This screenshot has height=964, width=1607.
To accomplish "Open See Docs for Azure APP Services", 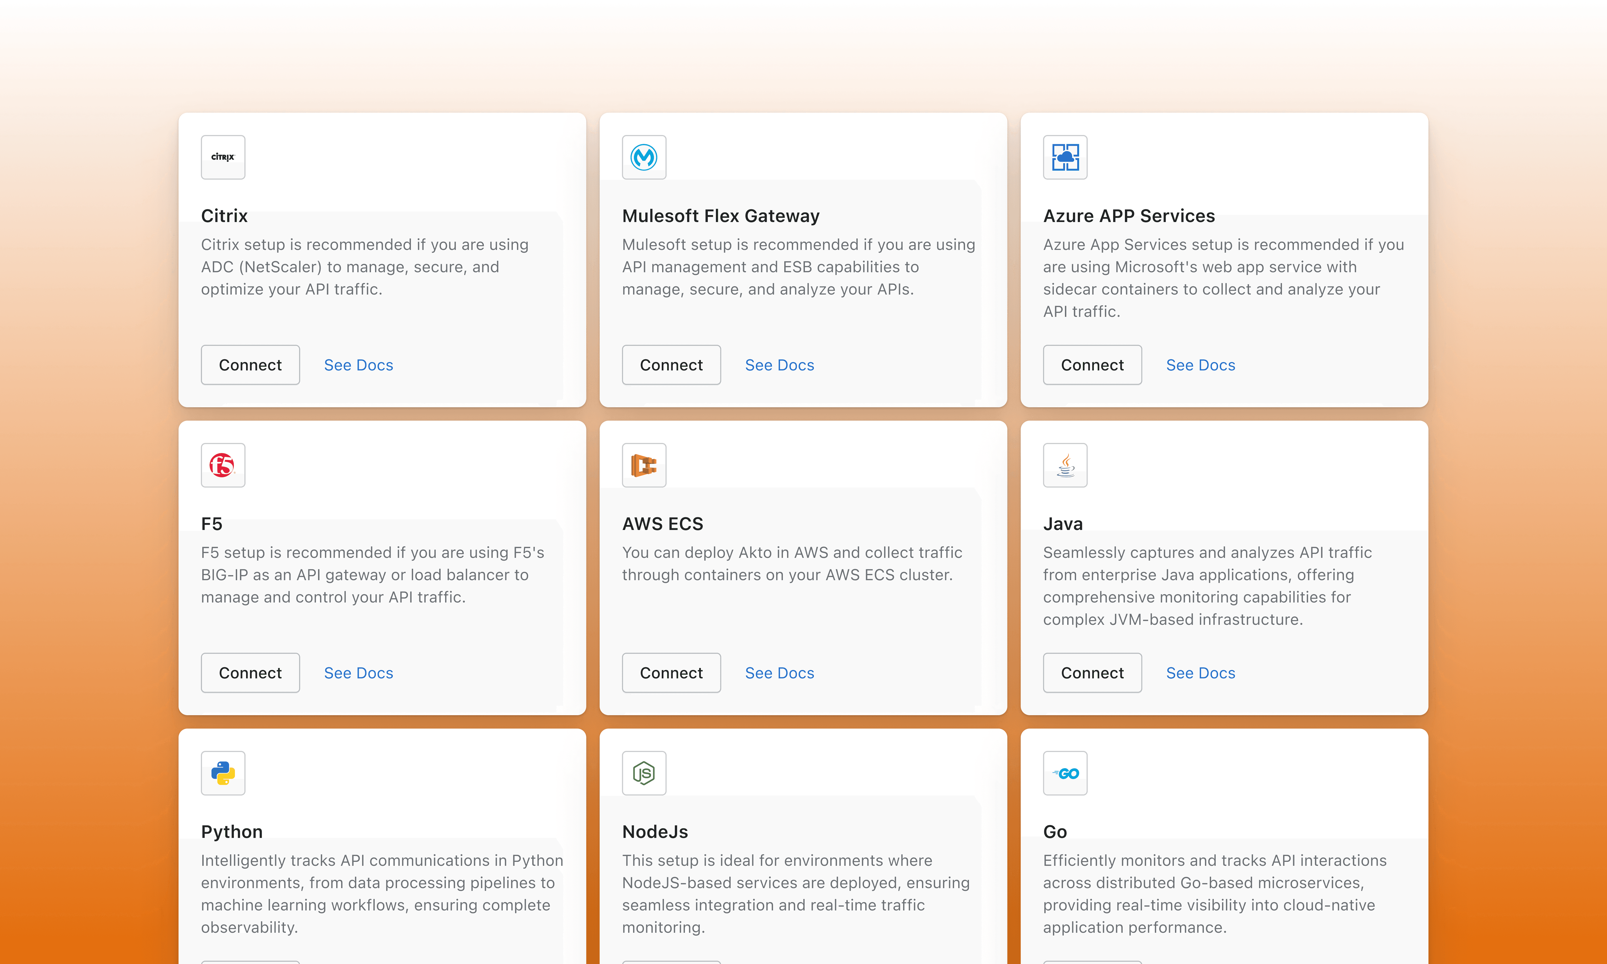I will point(1201,365).
